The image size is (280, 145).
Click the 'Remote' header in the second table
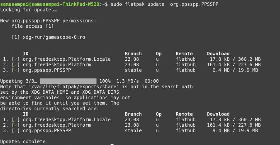coord(184,114)
